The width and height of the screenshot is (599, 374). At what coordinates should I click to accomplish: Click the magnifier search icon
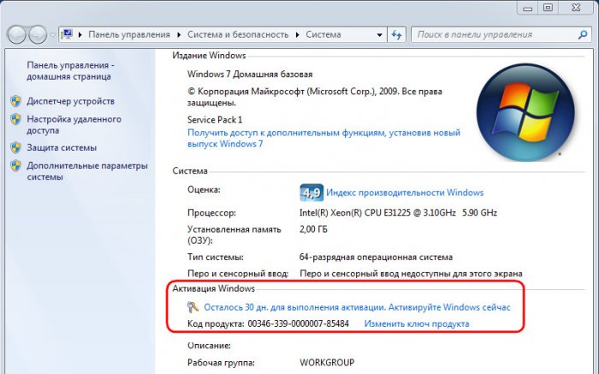tap(582, 35)
